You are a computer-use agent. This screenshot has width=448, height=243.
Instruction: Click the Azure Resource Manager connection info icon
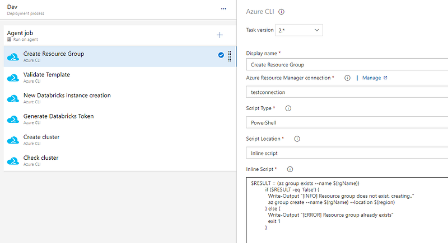(x=347, y=78)
